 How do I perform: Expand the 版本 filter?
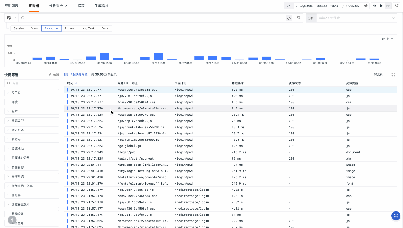(32, 111)
